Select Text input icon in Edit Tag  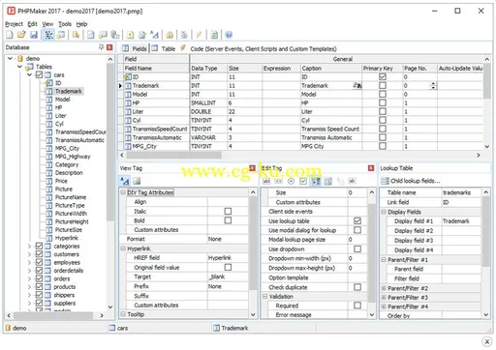click(266, 181)
